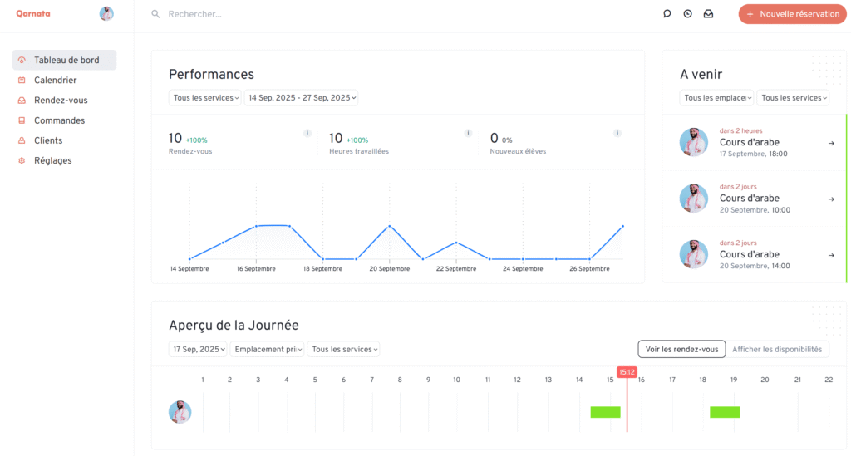This screenshot has height=456, width=851.
Task: Click the 15:12 current time marker
Action: pyautogui.click(x=627, y=372)
